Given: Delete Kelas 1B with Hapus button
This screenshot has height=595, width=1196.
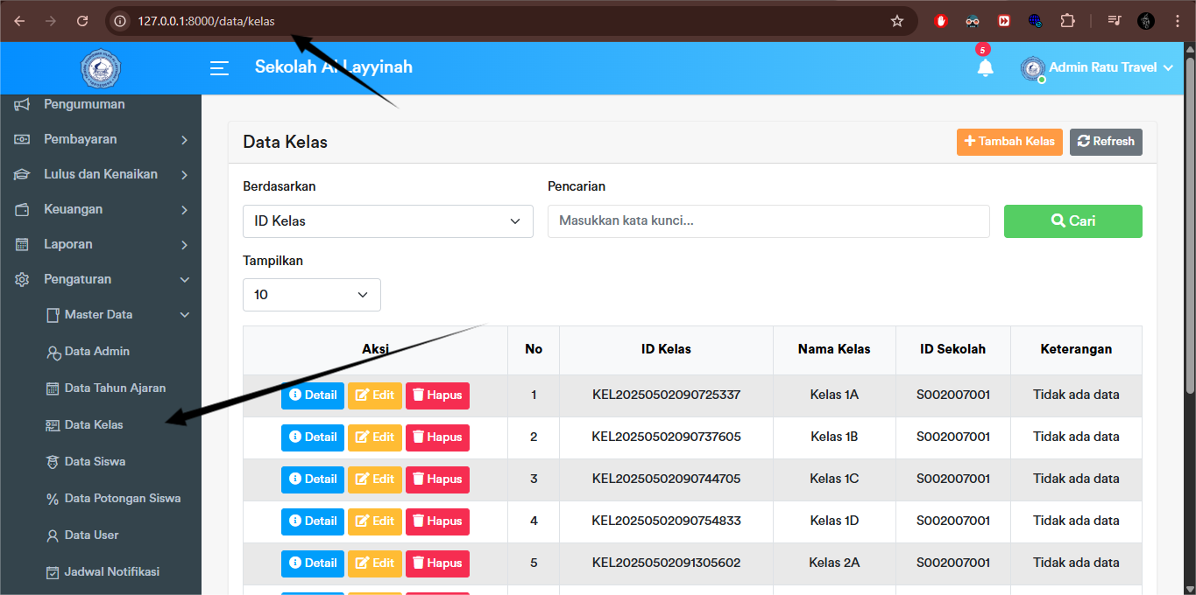Looking at the screenshot, I should click(437, 437).
